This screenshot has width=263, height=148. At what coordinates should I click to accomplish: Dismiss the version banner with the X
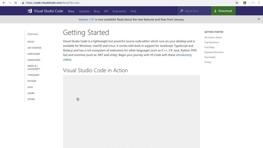click(x=258, y=19)
